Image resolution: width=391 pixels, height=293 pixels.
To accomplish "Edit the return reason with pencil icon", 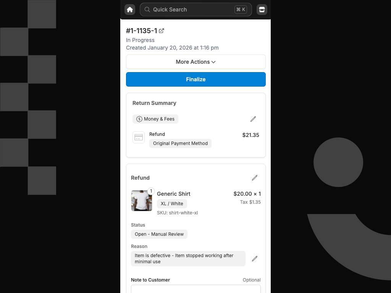I will click(255, 259).
